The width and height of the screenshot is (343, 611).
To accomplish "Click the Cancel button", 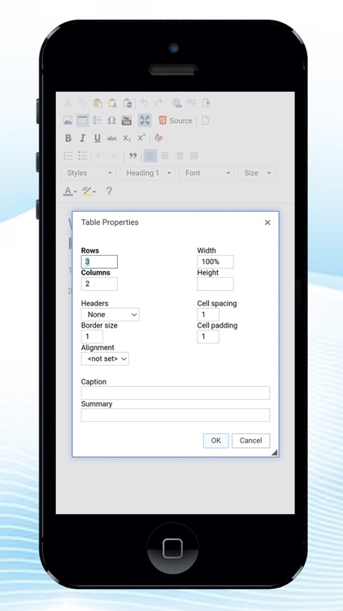I will [x=251, y=441].
